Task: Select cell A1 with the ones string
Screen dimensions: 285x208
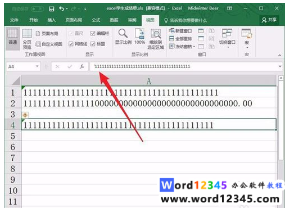Action: point(149,92)
